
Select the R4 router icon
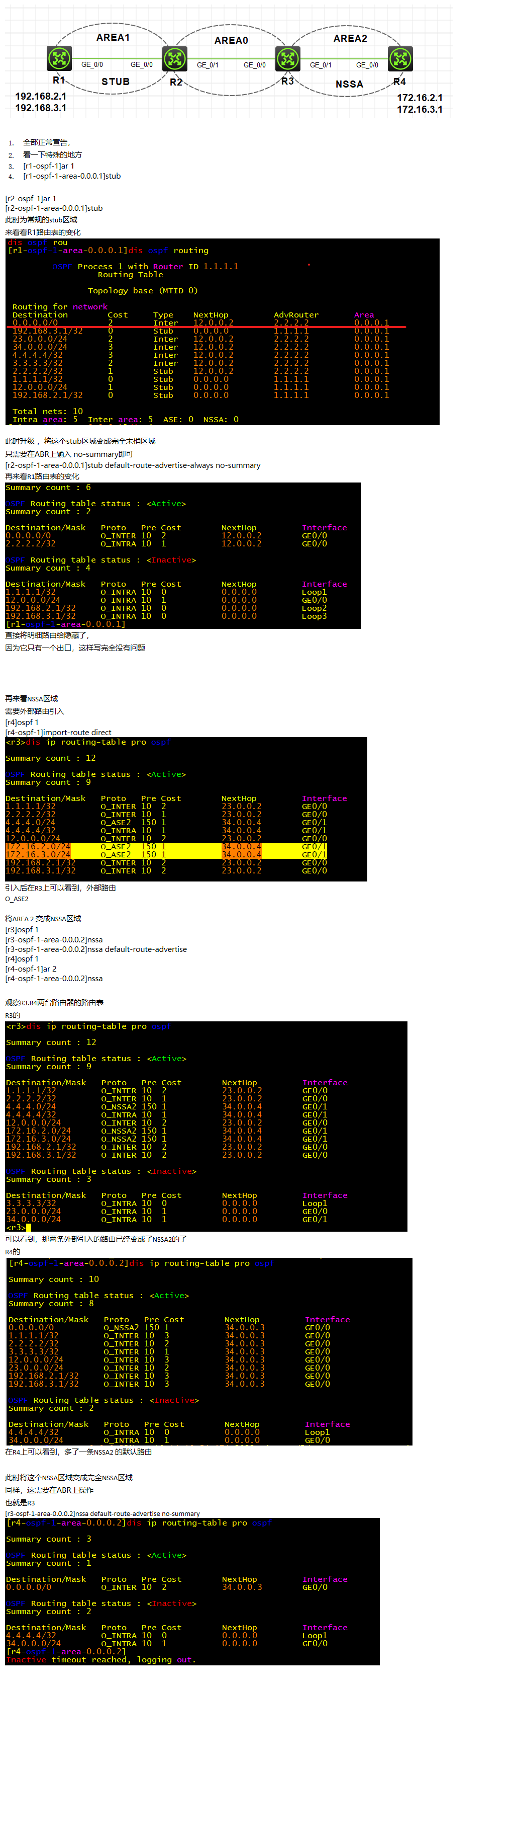pos(400,58)
